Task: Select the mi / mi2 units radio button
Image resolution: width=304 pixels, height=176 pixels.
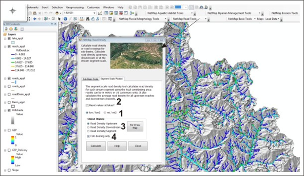Action: pos(105,112)
